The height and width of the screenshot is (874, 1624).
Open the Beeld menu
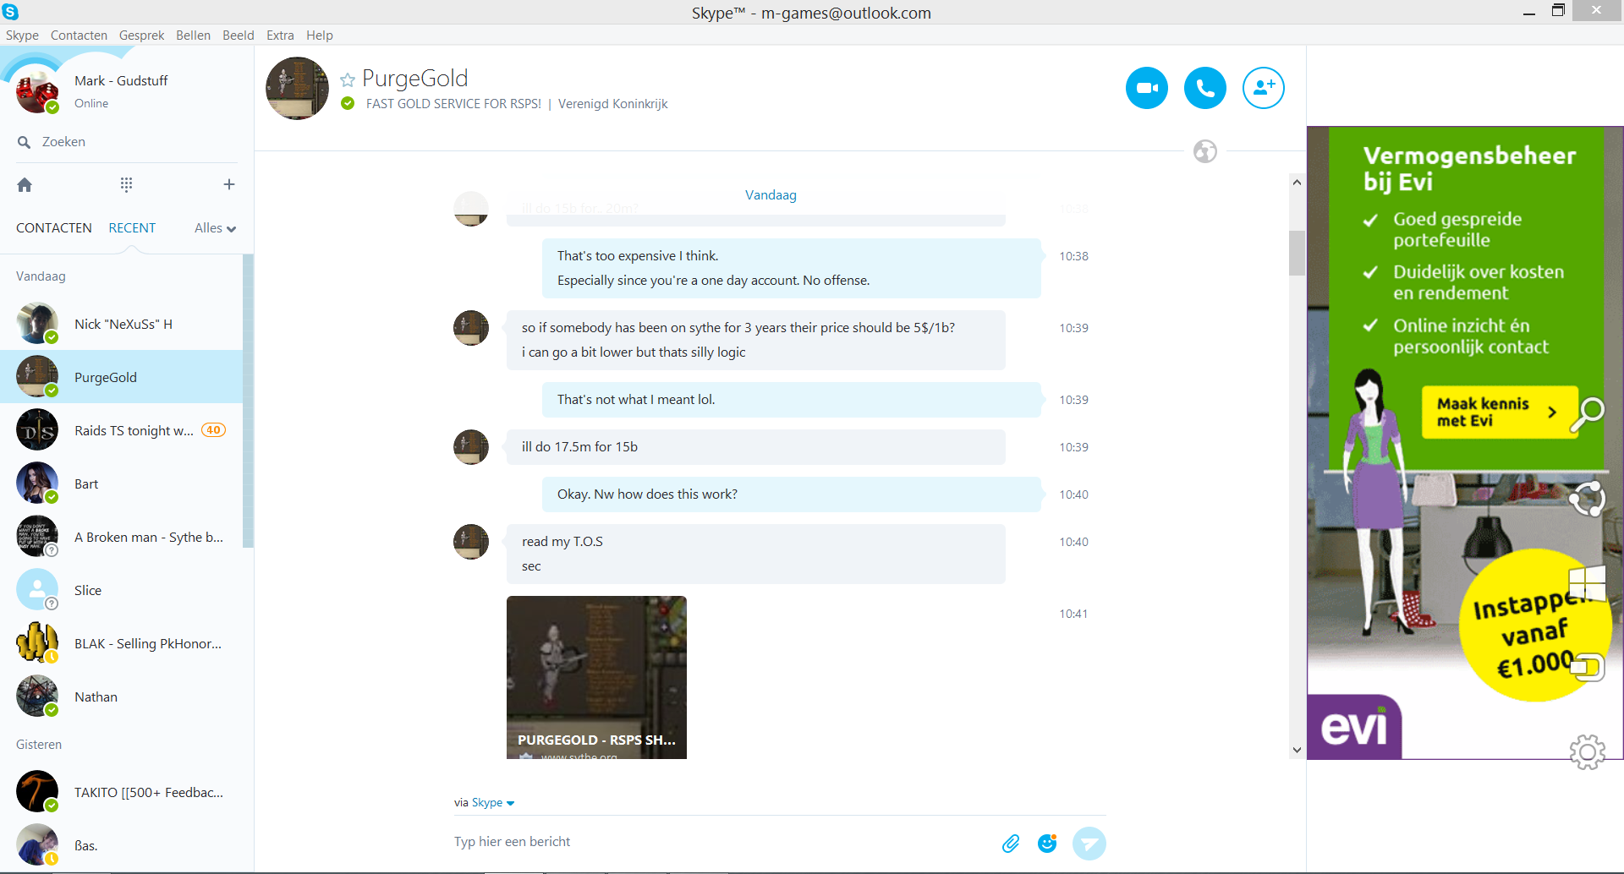click(x=238, y=36)
